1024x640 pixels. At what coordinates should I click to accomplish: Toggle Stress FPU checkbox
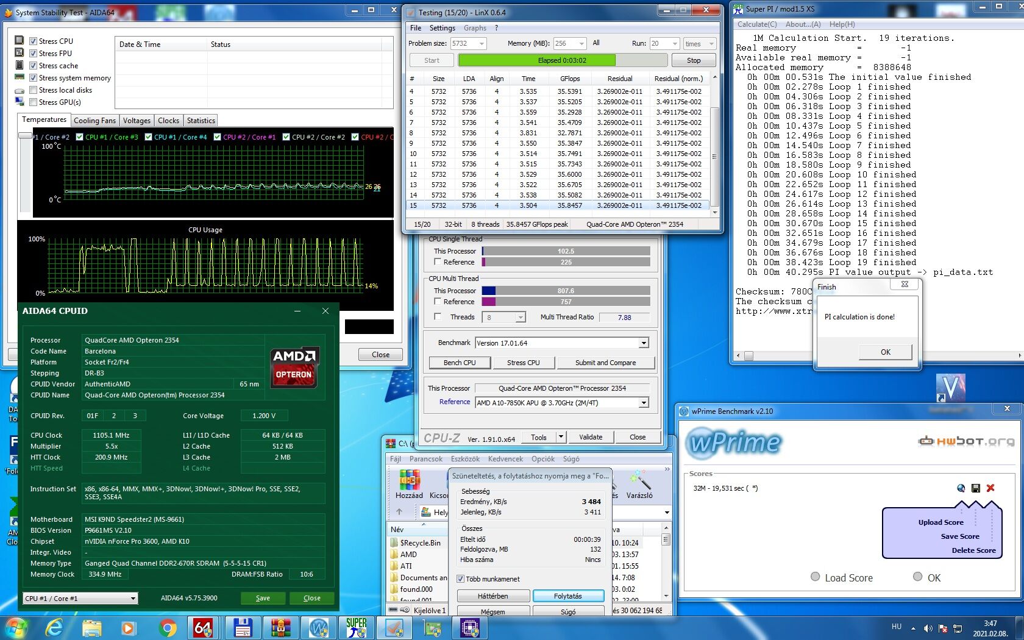pyautogui.click(x=34, y=54)
